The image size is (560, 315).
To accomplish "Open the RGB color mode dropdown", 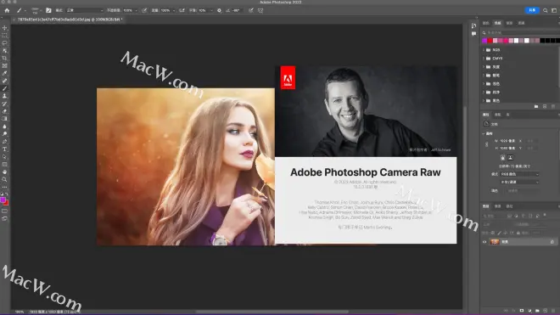I will pos(519,174).
